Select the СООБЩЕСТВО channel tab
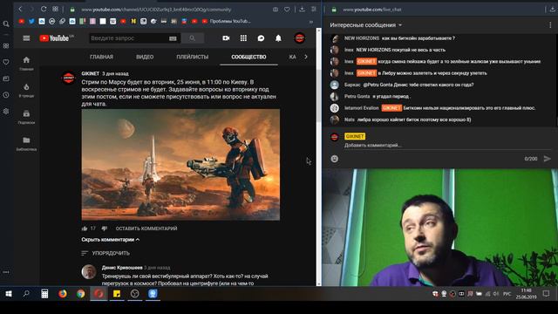Viewport: 558px width, 314px height. (x=248, y=57)
